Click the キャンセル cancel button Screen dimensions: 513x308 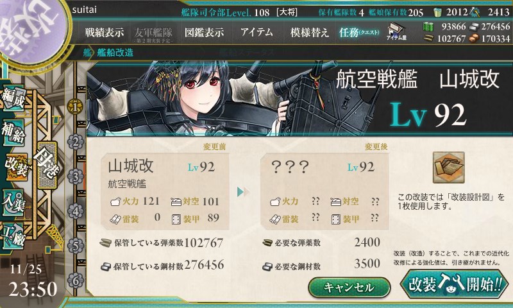(x=349, y=287)
